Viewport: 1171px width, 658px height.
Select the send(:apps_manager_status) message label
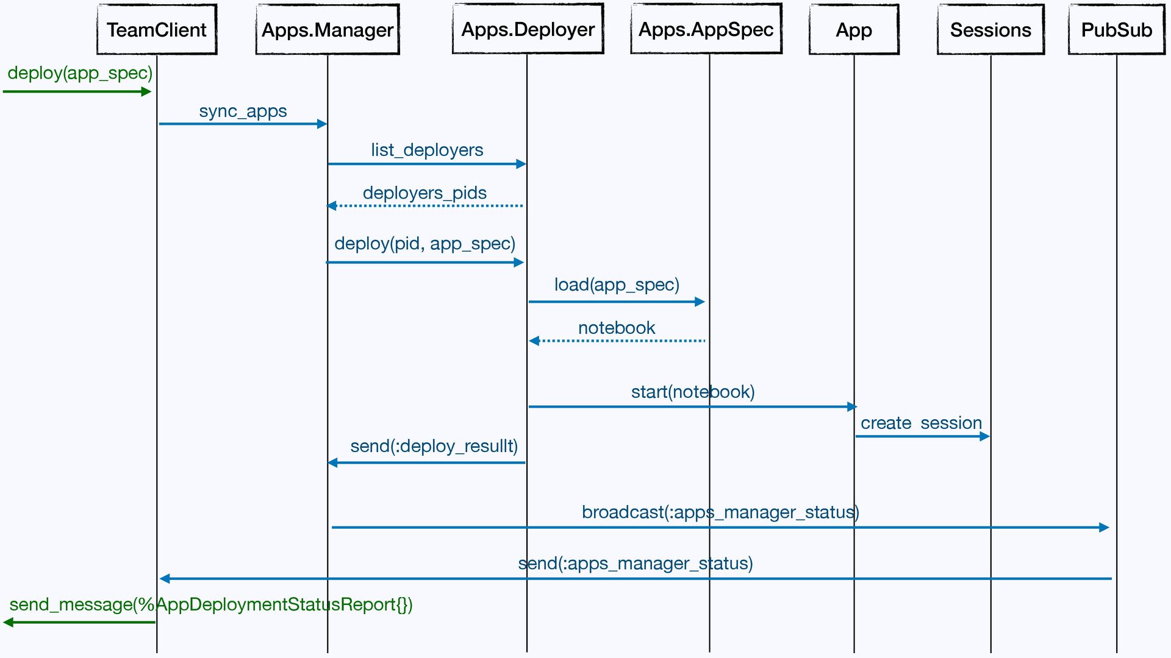coord(636,564)
